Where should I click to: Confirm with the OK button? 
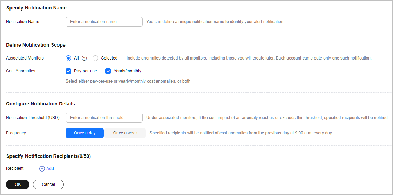pyautogui.click(x=18, y=184)
